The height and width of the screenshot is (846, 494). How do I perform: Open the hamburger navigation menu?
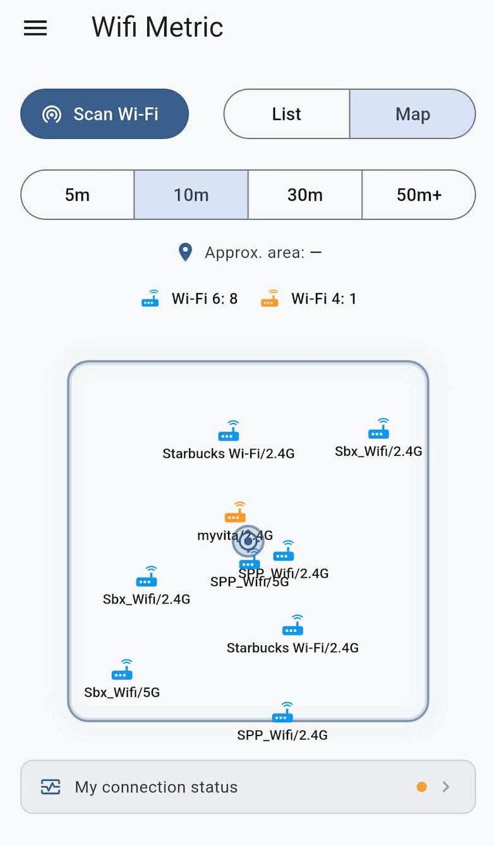(x=35, y=28)
